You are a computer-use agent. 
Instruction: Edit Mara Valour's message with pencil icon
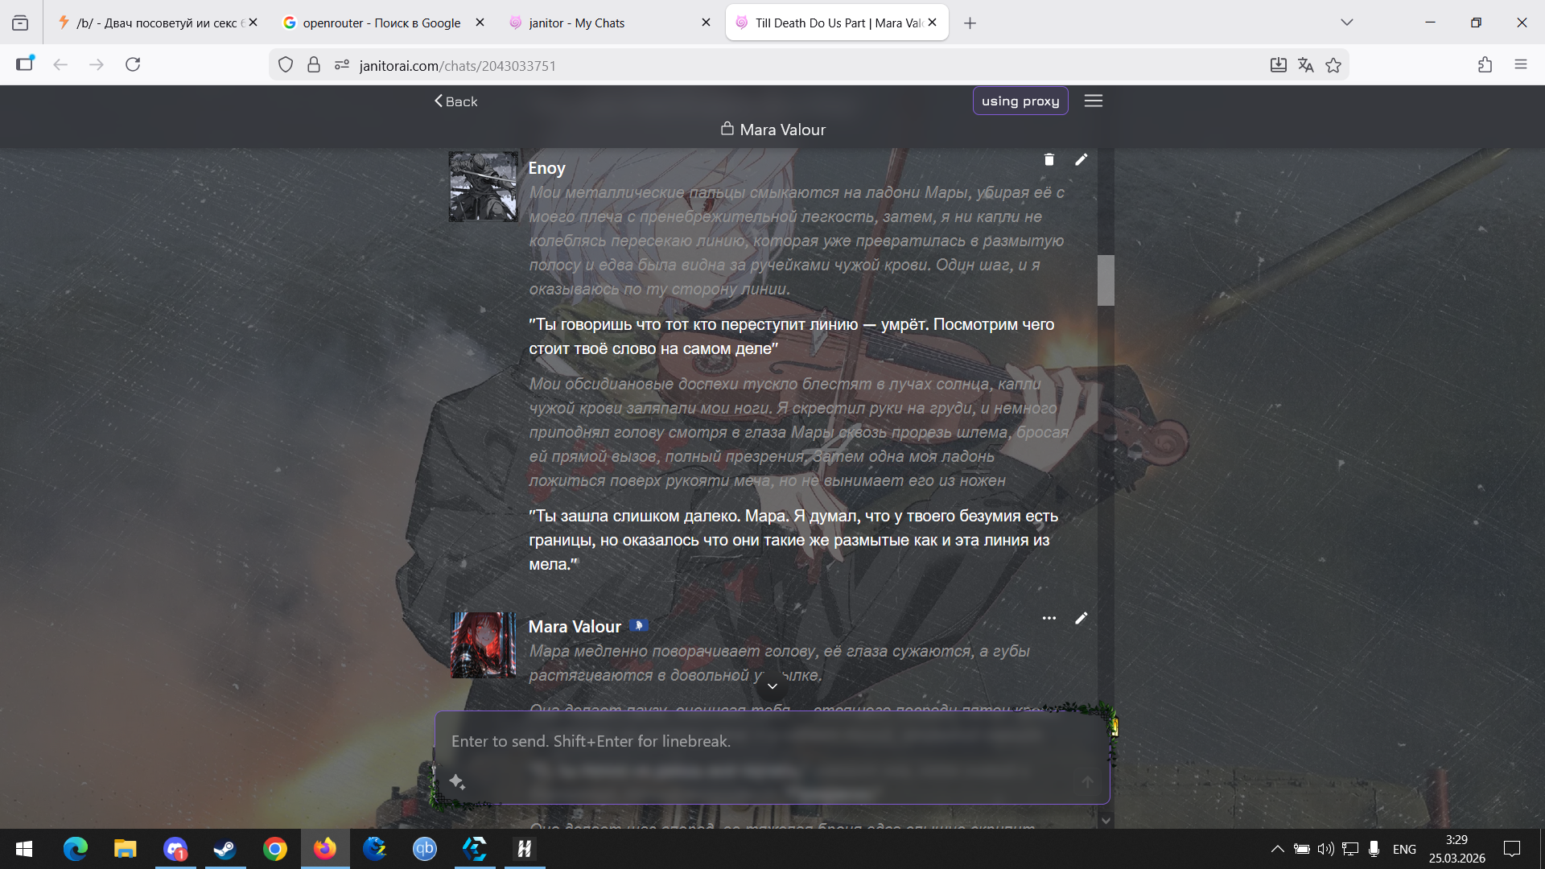[x=1081, y=618]
